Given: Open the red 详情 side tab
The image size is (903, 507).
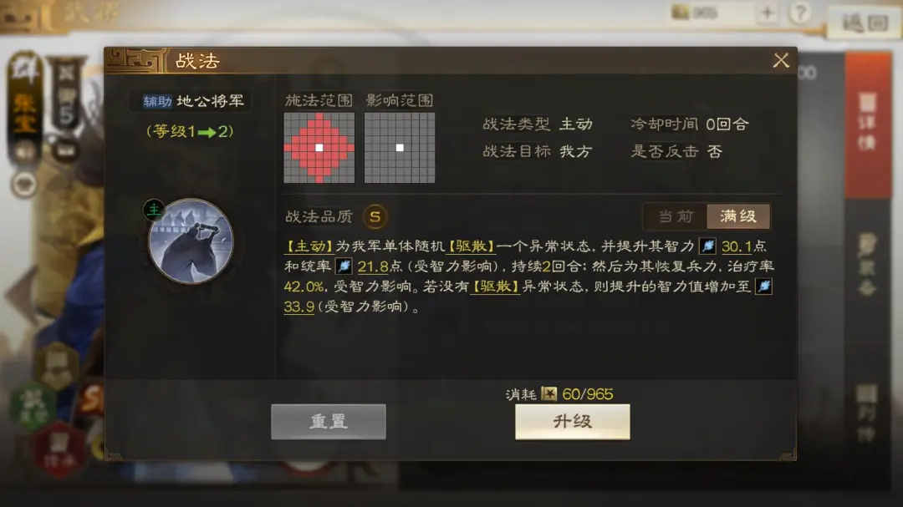Looking at the screenshot, I should pos(867,124).
